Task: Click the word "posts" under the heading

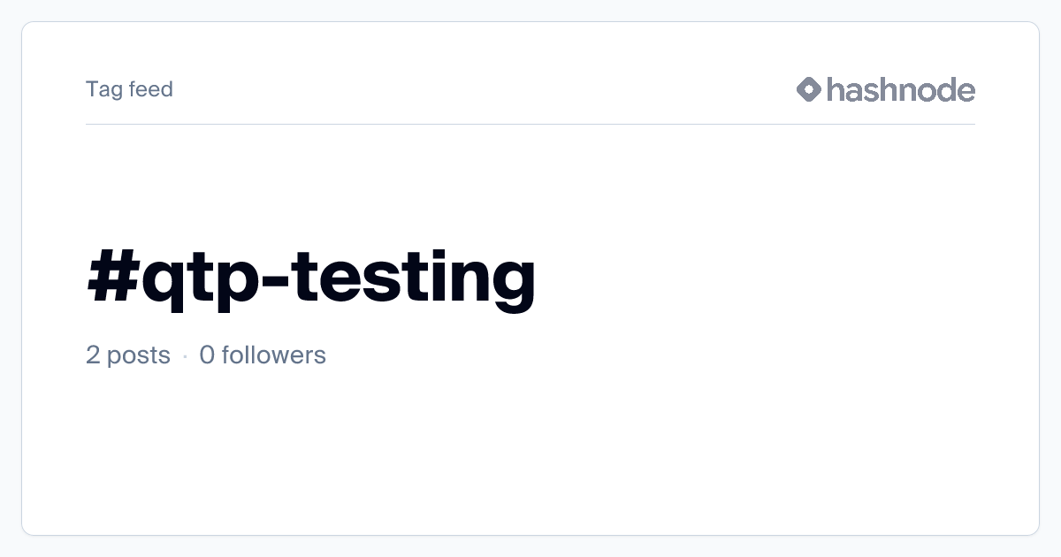Action: click(x=139, y=355)
